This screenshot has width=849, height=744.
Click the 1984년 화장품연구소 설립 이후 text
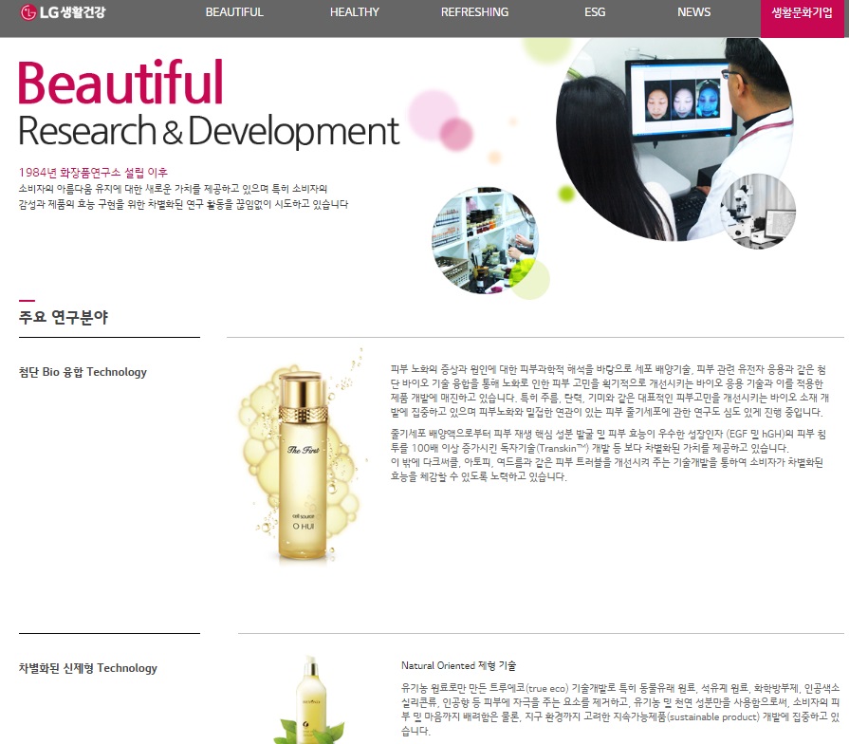[93, 172]
